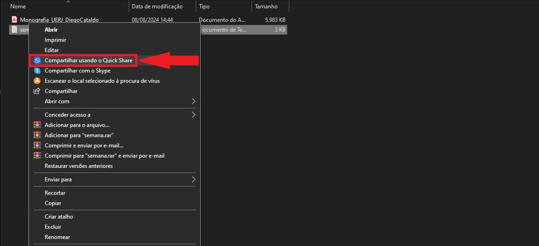
Task: Click the antivirus scan icon
Action: pyautogui.click(x=37, y=81)
